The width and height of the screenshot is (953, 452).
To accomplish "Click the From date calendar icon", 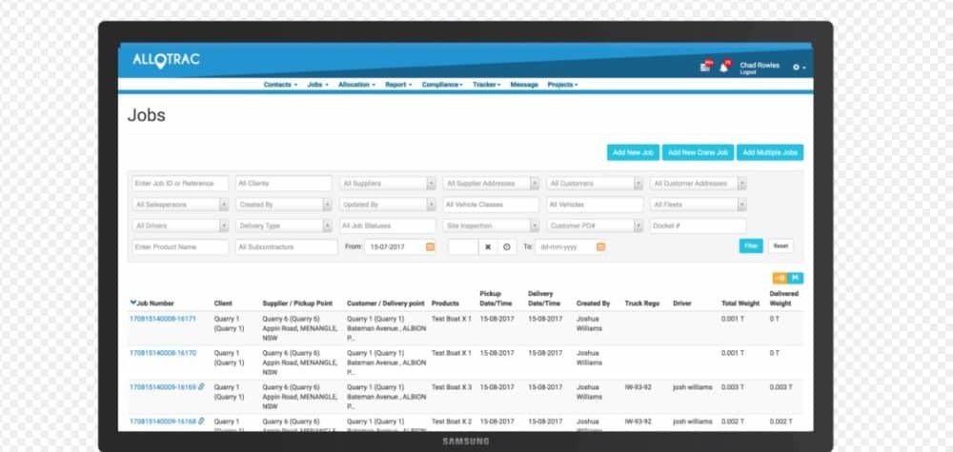I will tap(430, 246).
